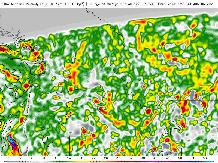Click the "30" tick label on the color scale
The width and height of the screenshot is (218, 163).
pos(118,158)
